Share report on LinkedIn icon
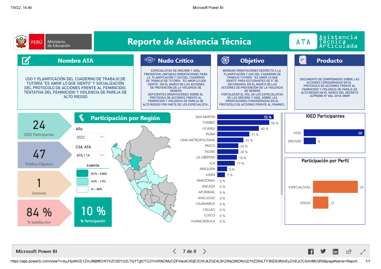The height and width of the screenshot is (269, 381). pyautogui.click(x=336, y=251)
